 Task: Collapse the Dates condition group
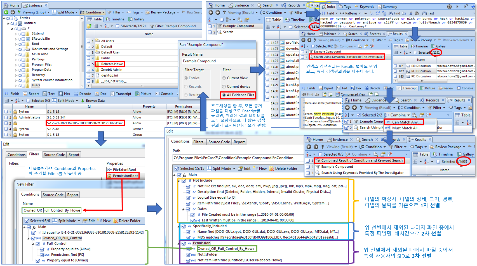pos(183,209)
